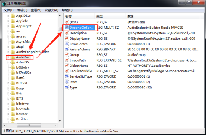The image size is (206, 135).
Task: Click the Start DWORD value icon
Action: click(x=67, y=82)
